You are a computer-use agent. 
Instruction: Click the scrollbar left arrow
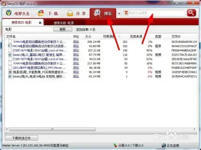click(x=7, y=129)
